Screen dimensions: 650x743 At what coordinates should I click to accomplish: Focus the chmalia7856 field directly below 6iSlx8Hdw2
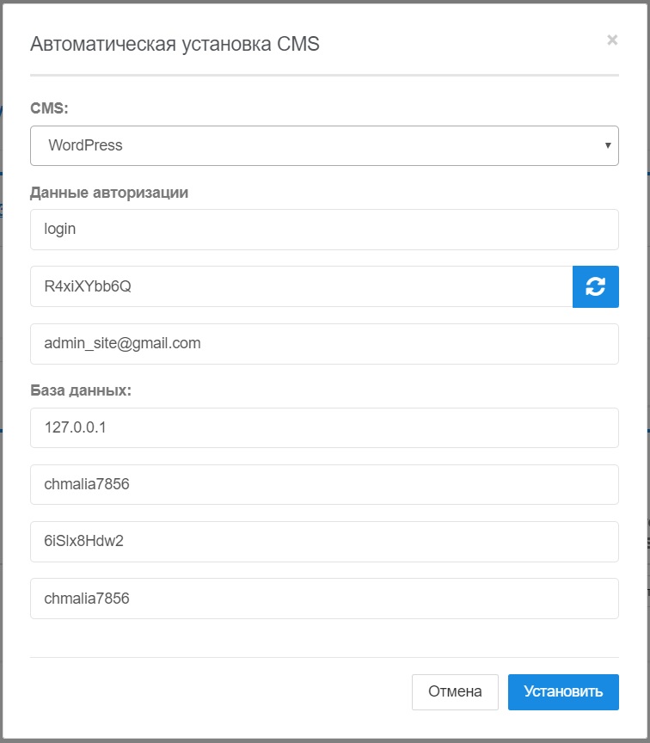324,598
